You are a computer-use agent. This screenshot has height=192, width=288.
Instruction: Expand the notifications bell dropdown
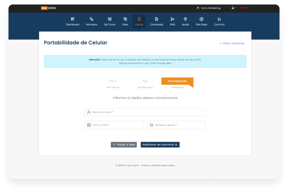(x=233, y=8)
